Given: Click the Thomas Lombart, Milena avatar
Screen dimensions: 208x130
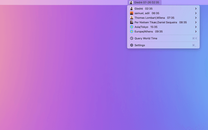Looking at the screenshot, I should pos(132,18).
